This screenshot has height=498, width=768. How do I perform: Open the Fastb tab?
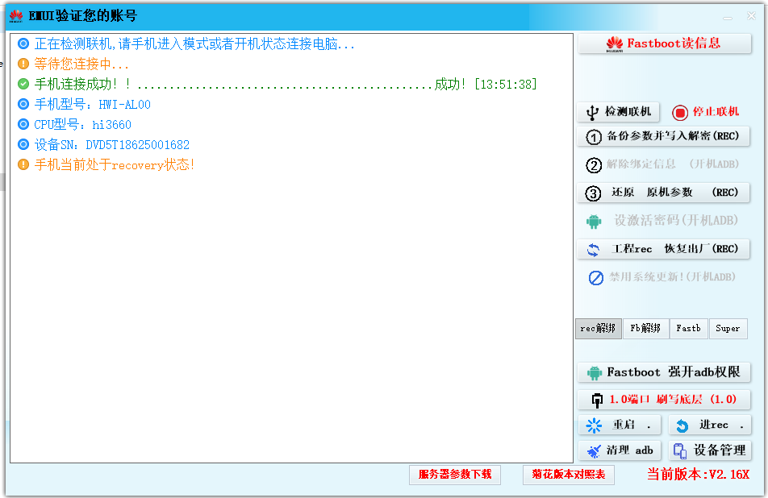pyautogui.click(x=688, y=329)
